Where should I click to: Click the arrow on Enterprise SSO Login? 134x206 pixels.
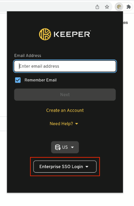pyautogui.click(x=87, y=167)
